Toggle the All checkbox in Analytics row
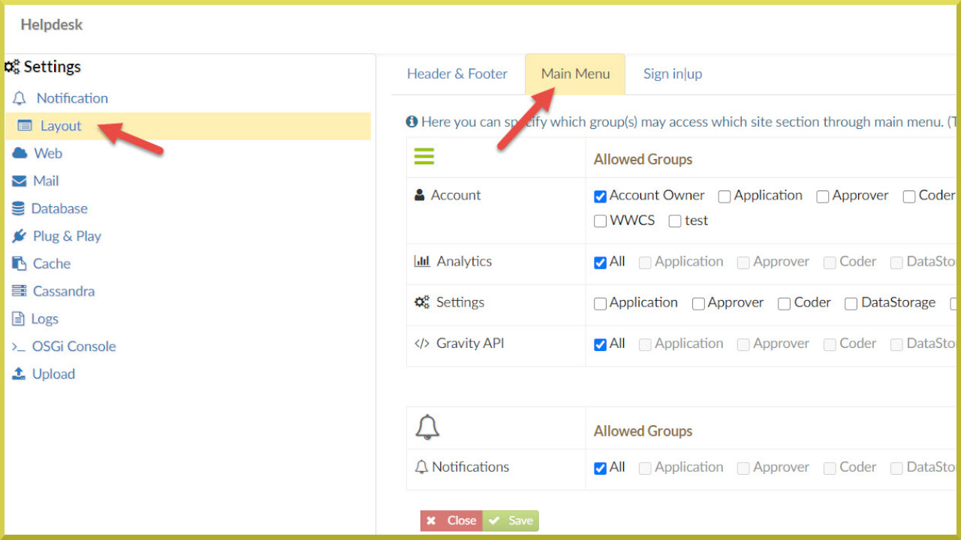Image resolution: width=961 pixels, height=540 pixels. click(x=600, y=262)
